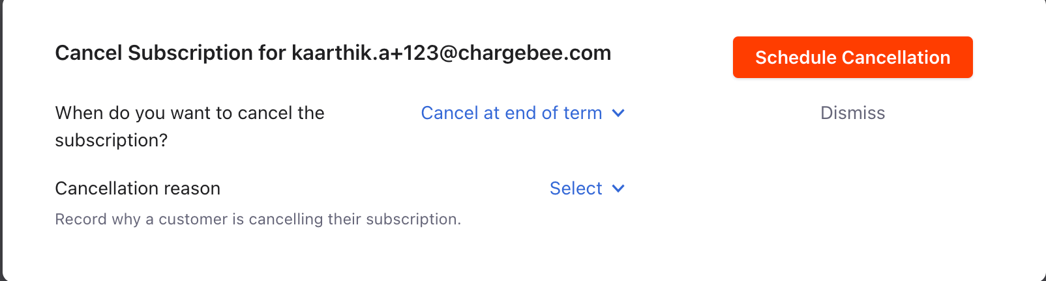Click the word 'subscription?' in the question label
1046x281 pixels.
point(112,140)
